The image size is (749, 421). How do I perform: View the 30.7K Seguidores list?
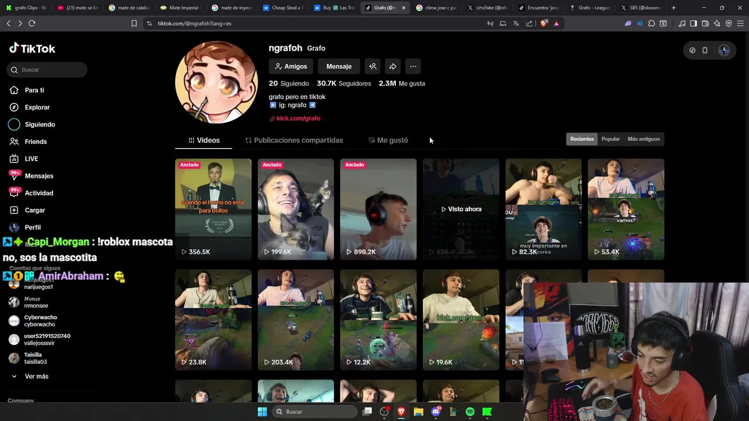point(344,84)
